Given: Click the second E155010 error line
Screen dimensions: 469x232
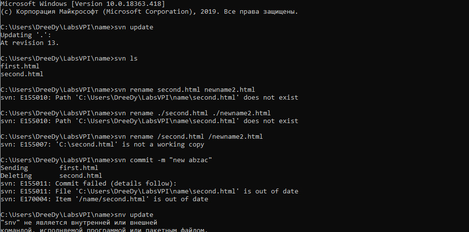Looking at the screenshot, I should click(149, 121).
